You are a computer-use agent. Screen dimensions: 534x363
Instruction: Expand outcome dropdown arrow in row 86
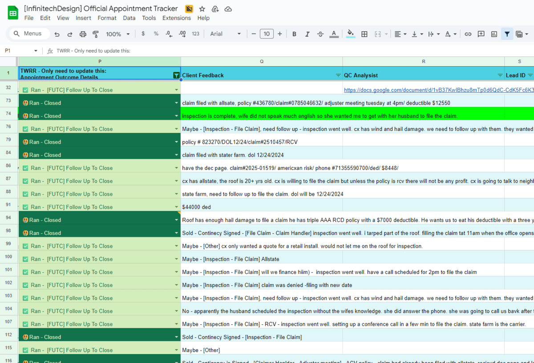click(176, 168)
